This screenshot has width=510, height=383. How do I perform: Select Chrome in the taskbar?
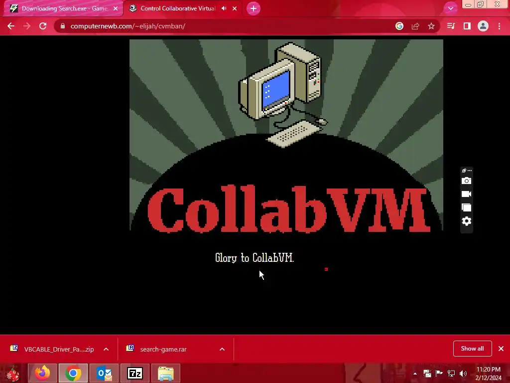point(73,373)
